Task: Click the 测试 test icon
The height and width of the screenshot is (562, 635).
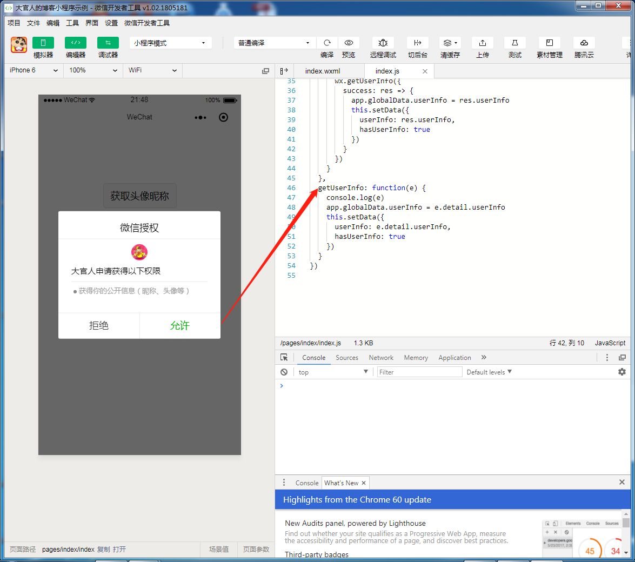Action: click(514, 43)
